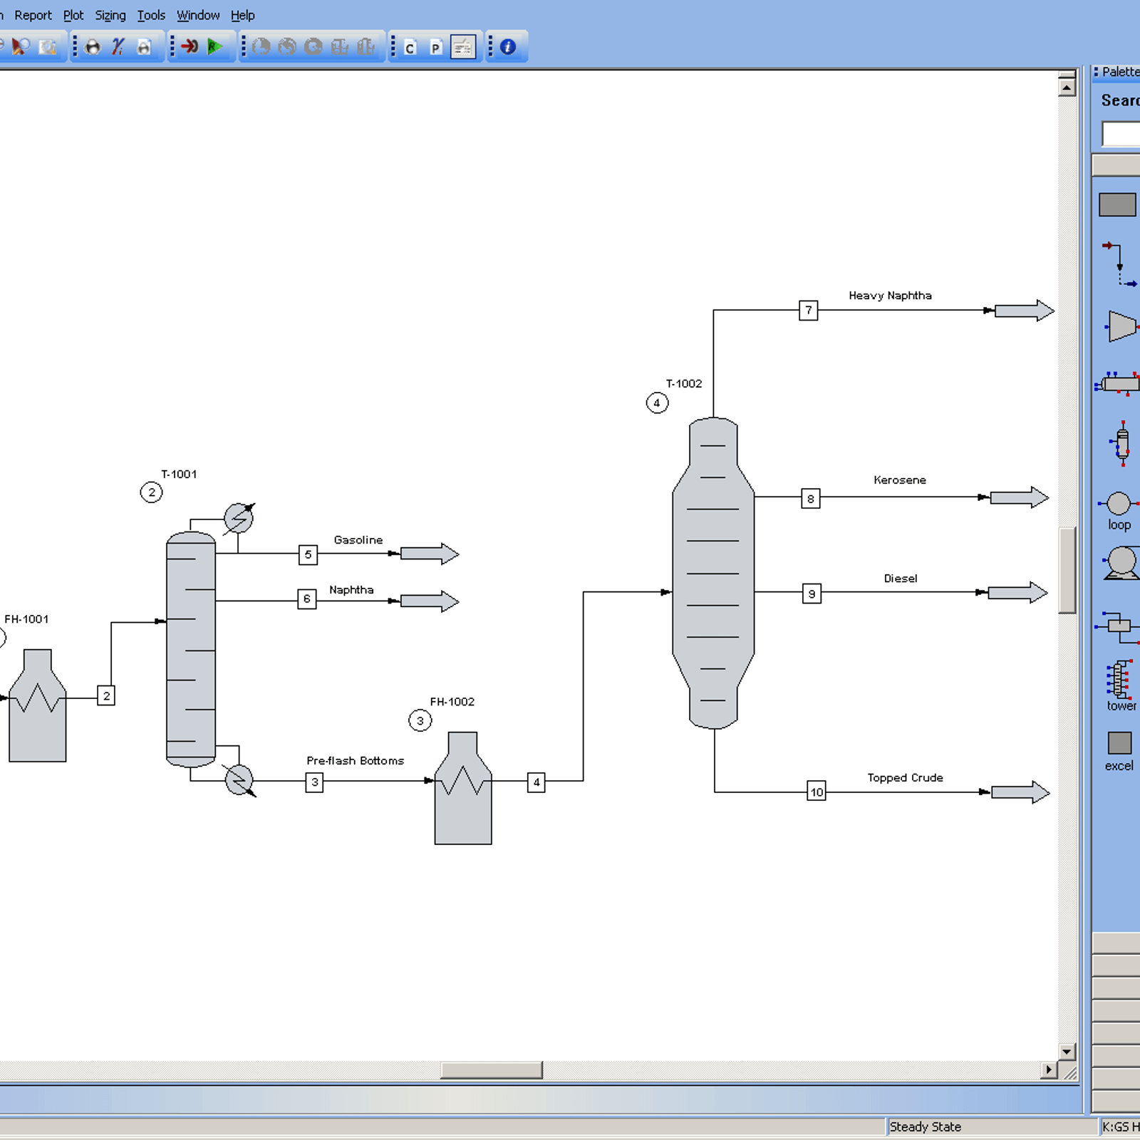
Task: Select the grey rectangle tool in palette
Action: (x=1117, y=204)
